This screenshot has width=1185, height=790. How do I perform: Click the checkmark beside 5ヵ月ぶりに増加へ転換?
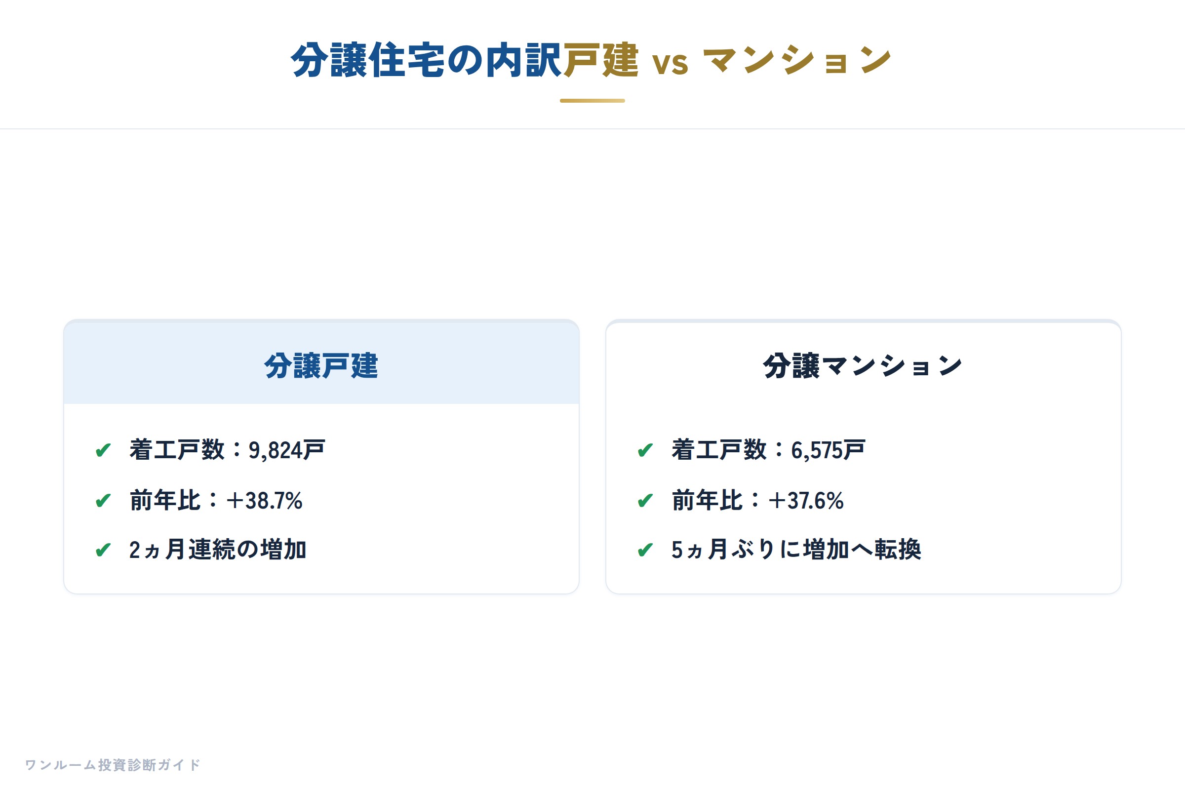tap(645, 550)
